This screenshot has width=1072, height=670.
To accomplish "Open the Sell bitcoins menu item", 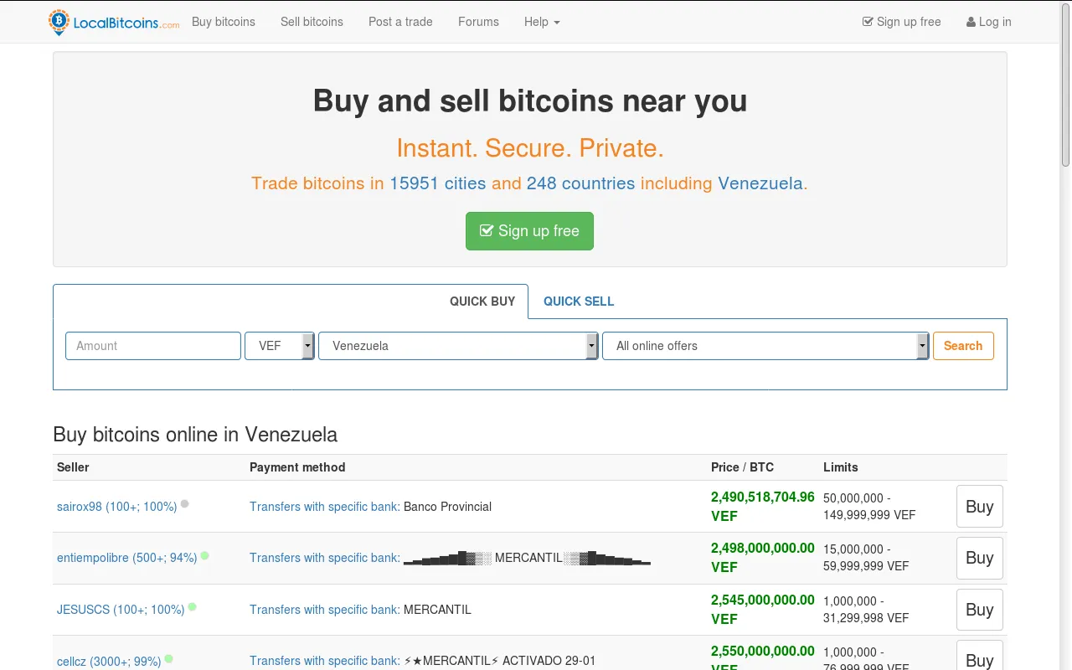I will pyautogui.click(x=312, y=22).
